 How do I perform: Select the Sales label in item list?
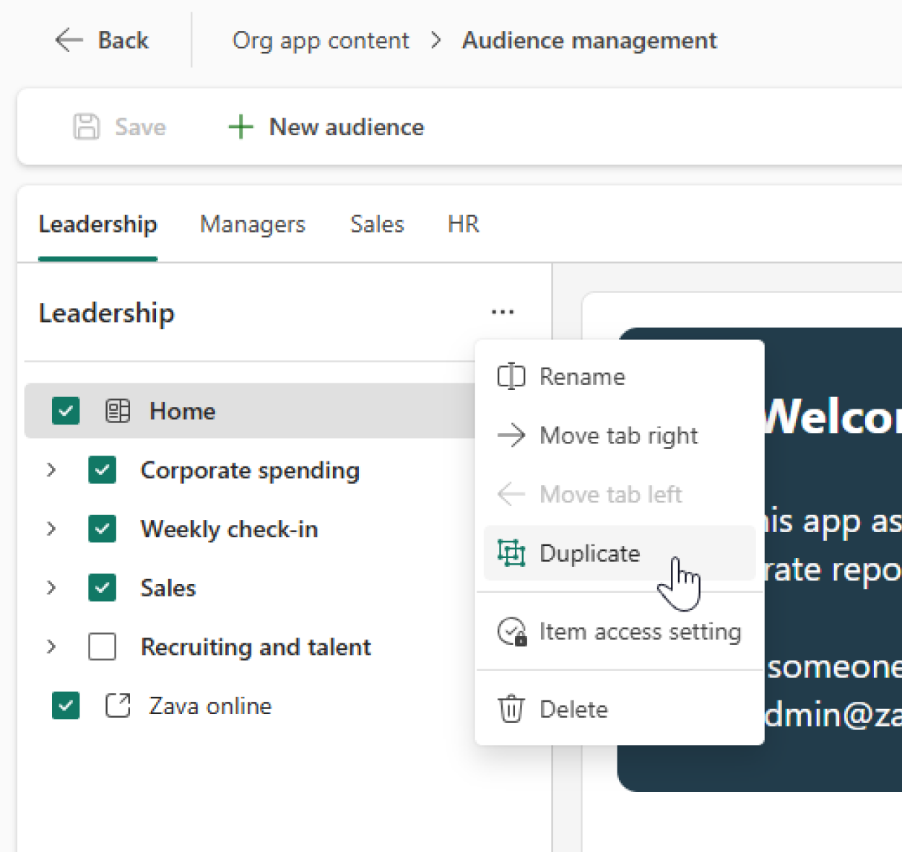168,588
